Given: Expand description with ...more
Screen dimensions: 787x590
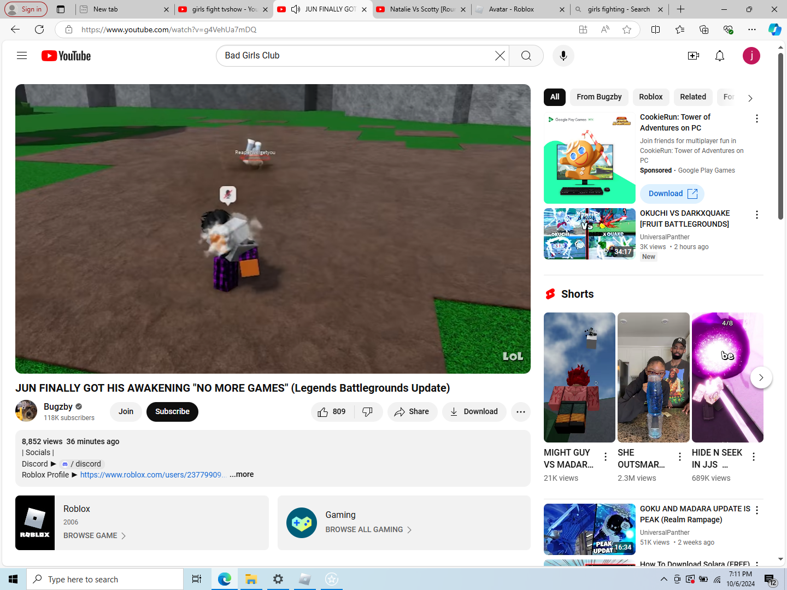Looking at the screenshot, I should point(242,475).
